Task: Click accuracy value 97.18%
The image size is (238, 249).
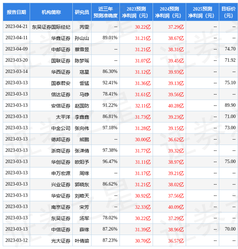Action: pos(110,128)
